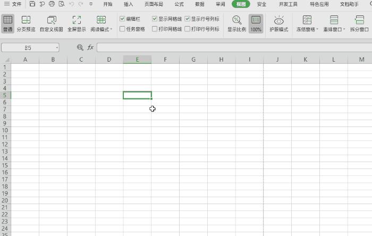
Task: Click the selected cell E5
Action: 137,95
